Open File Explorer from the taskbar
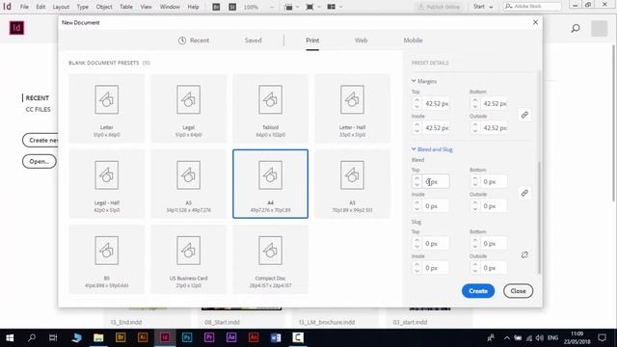617x347 pixels. [x=98, y=337]
